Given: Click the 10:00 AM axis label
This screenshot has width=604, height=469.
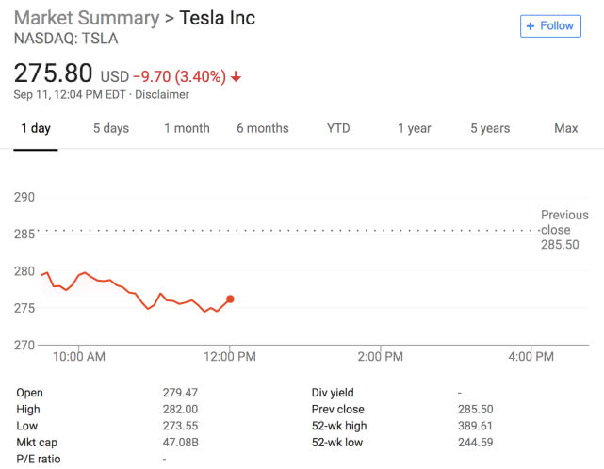Looking at the screenshot, I should click(x=79, y=357).
